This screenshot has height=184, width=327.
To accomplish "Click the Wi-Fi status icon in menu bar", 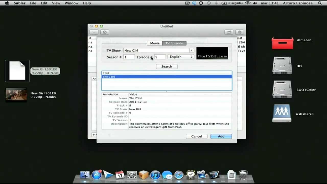I will (x=248, y=3).
